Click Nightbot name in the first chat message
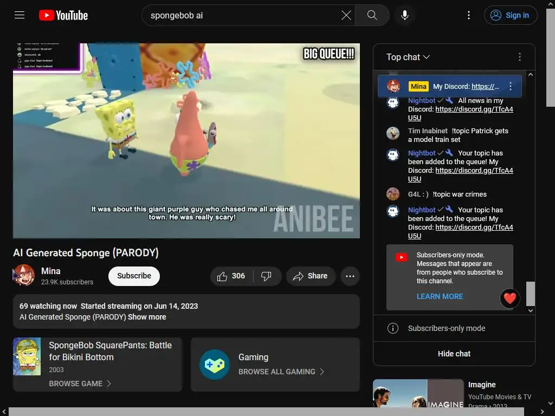The image size is (555, 416). (x=422, y=101)
